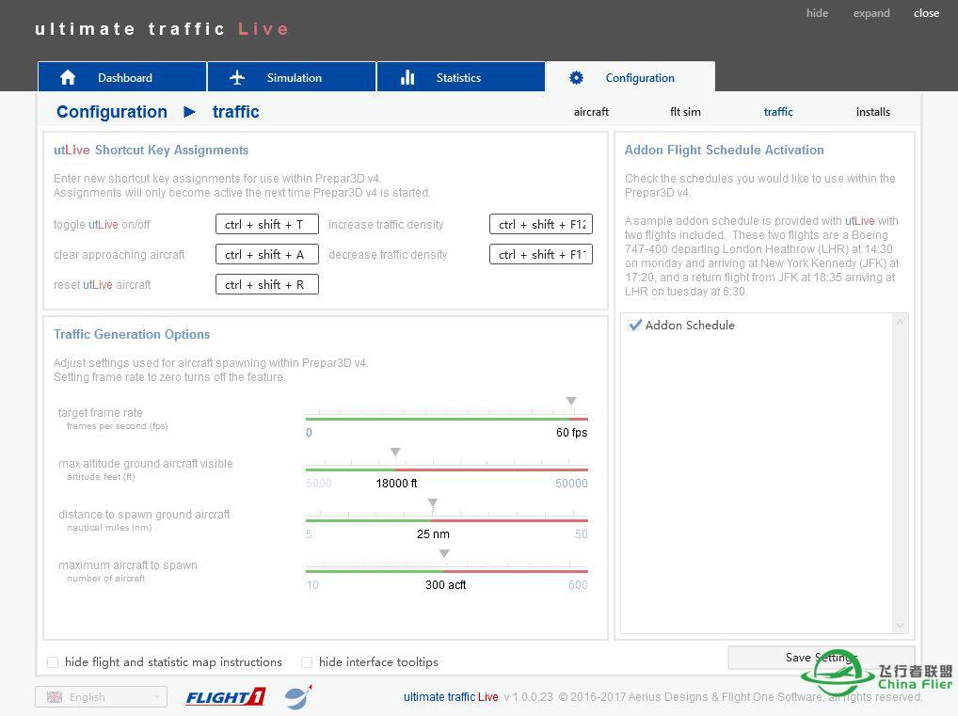Click the clear approaching aircraft shortcut field

pyautogui.click(x=267, y=254)
